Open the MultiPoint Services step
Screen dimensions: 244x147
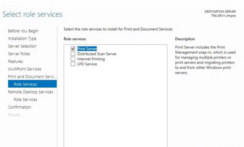[x=25, y=69]
